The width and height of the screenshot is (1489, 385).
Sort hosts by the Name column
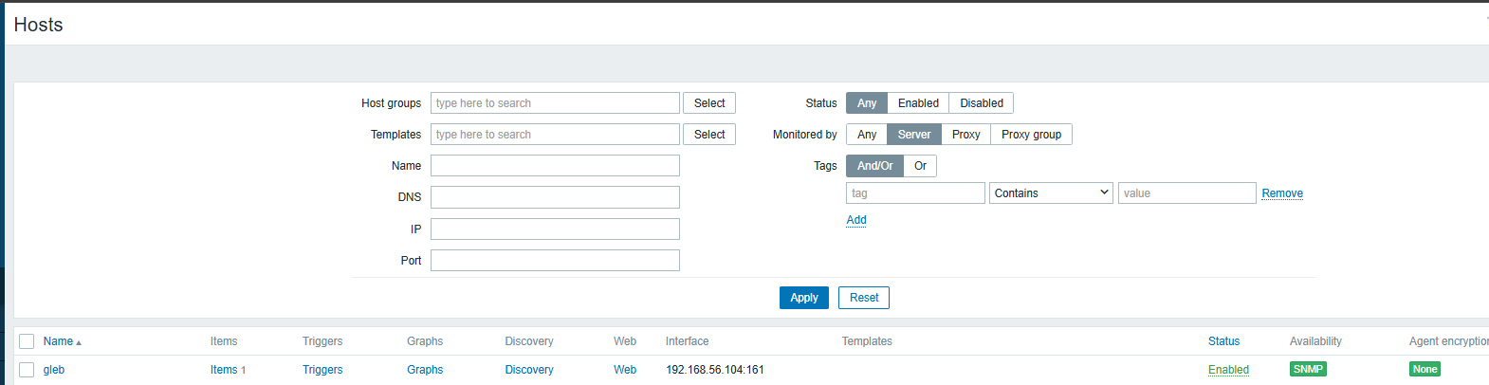click(58, 341)
